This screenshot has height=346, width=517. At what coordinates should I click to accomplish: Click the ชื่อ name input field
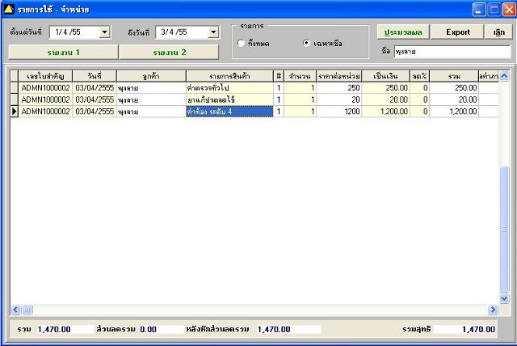452,52
